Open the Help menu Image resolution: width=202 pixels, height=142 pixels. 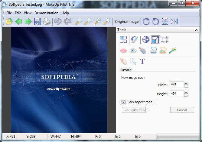pyautogui.click(x=65, y=13)
